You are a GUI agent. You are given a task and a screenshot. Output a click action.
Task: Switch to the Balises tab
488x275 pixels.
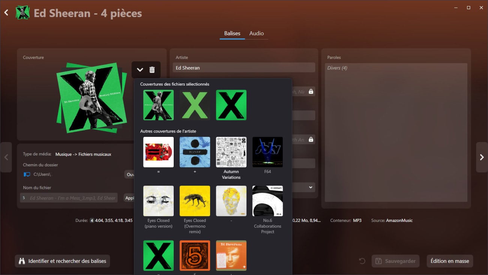click(232, 33)
